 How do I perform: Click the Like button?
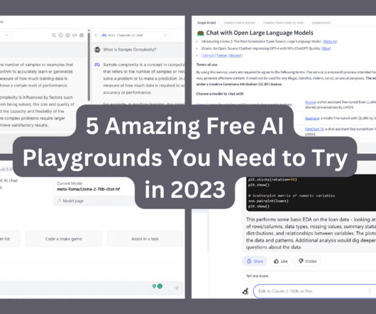280,261
